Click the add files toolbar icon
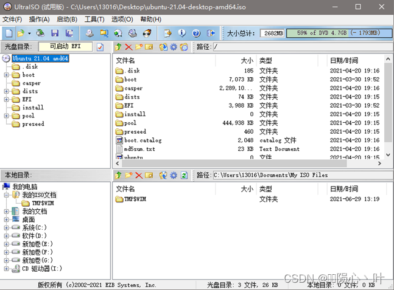The height and width of the screenshot is (290, 394). point(167,33)
